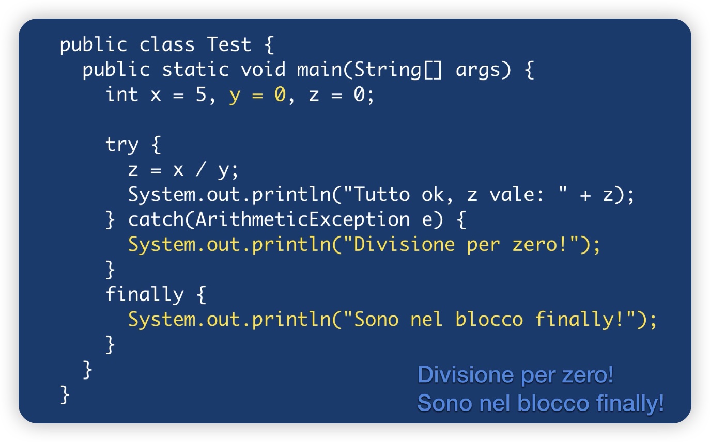Click the closing brace of the main method
This screenshot has width=710, height=442.
(x=88, y=370)
